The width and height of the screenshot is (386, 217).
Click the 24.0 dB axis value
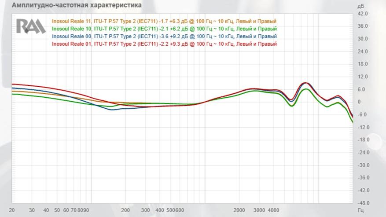[x=363, y=51]
